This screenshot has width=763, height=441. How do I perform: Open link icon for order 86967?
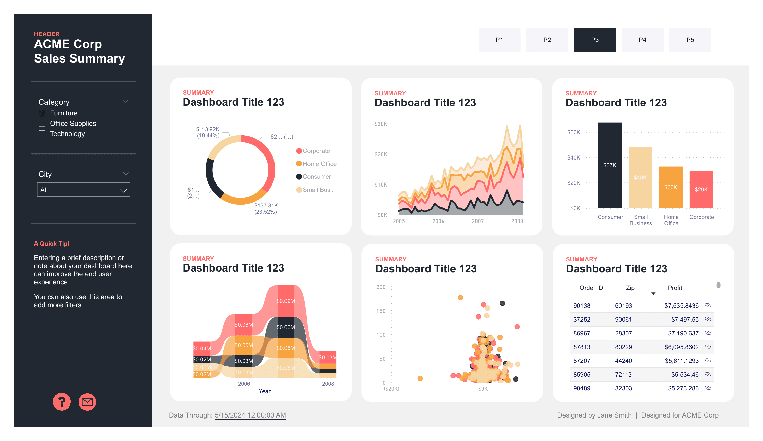[708, 333]
